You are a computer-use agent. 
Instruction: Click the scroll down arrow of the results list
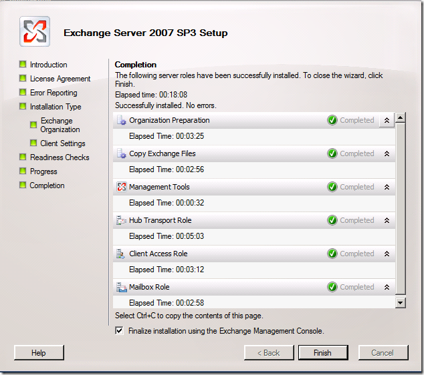tap(400, 303)
